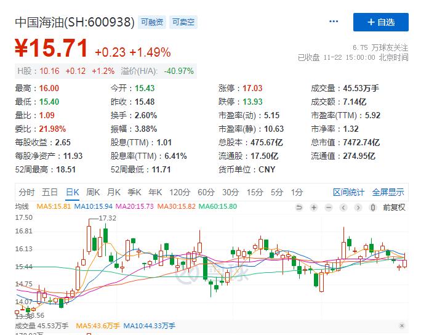Switch to 15分 interval tab
Image resolution: width=421 pixels, height=335 pixels.
coord(255,192)
